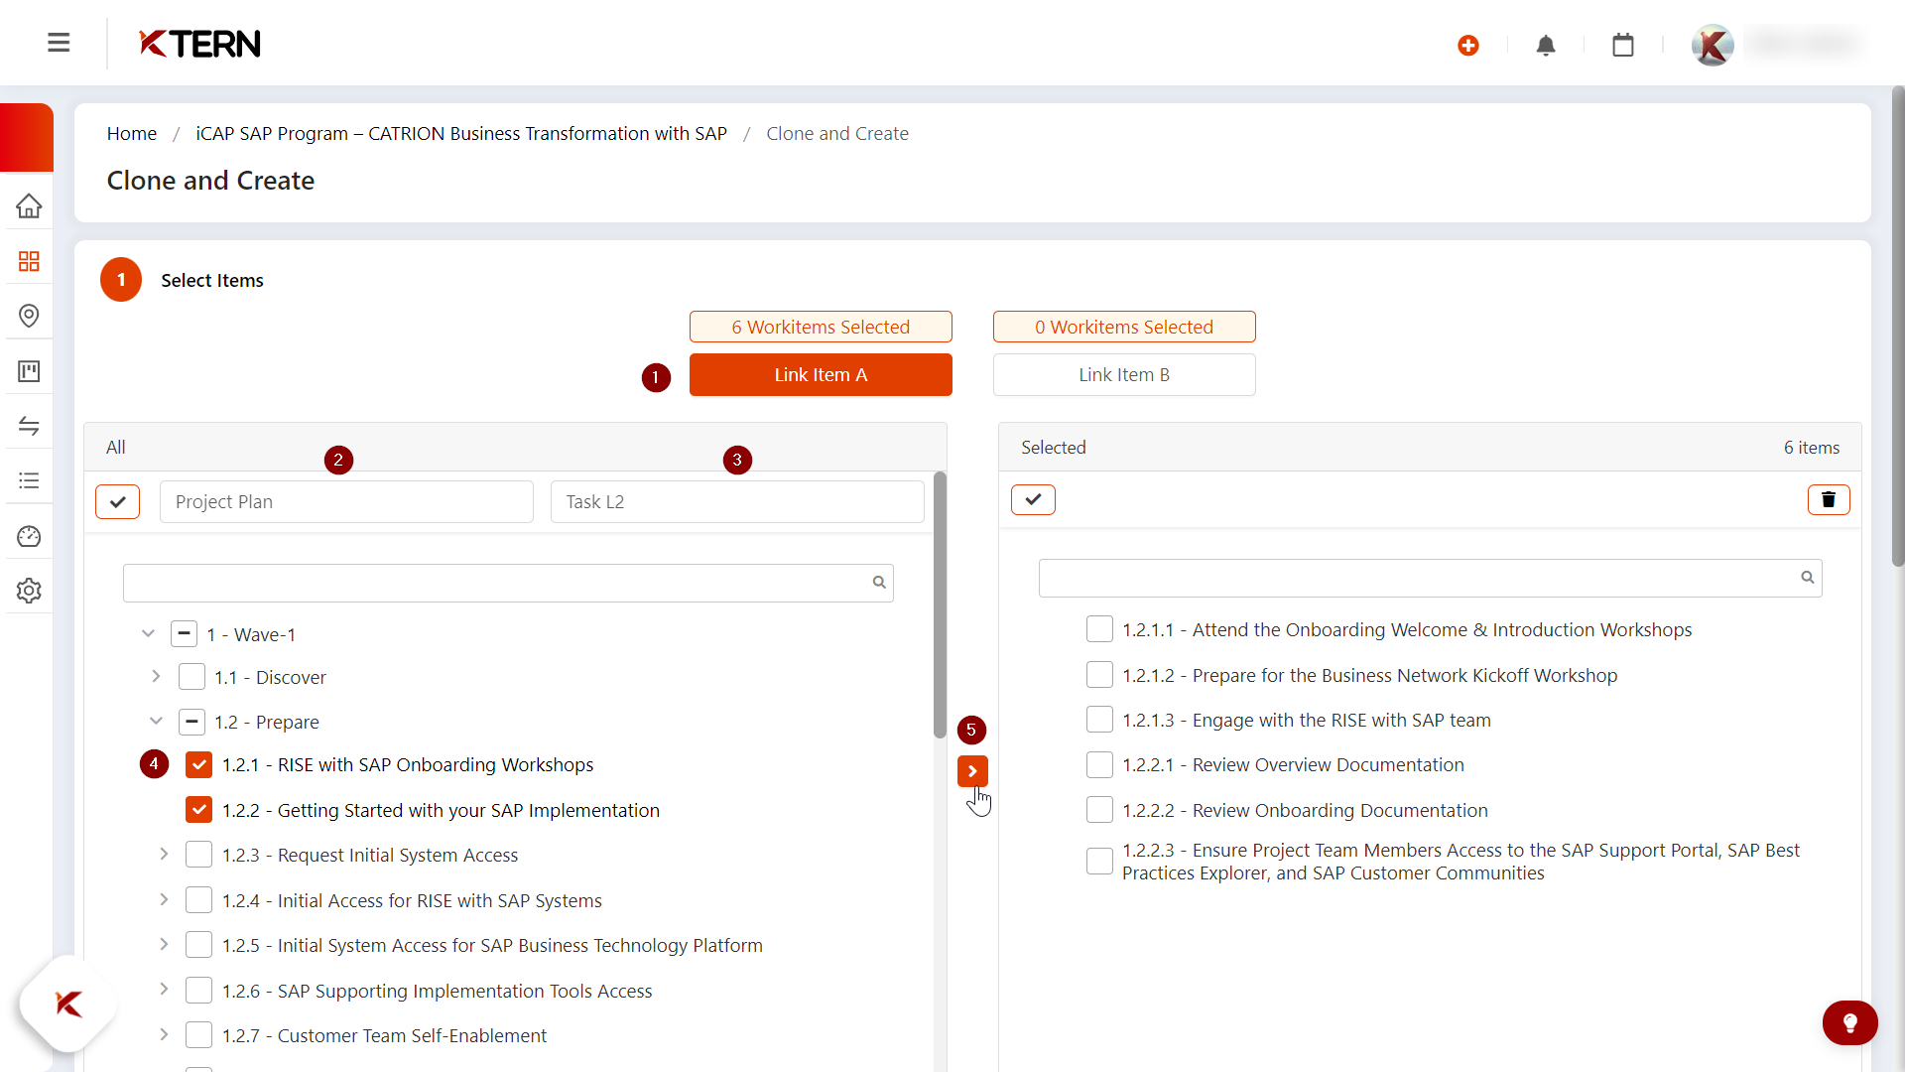The width and height of the screenshot is (1905, 1072).
Task: Click the 0 Workitems Selected badge
Action: pyautogui.click(x=1124, y=327)
